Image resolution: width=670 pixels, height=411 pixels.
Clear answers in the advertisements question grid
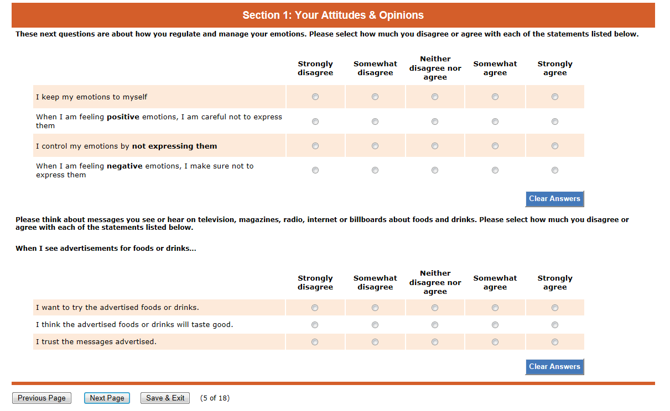coord(554,367)
